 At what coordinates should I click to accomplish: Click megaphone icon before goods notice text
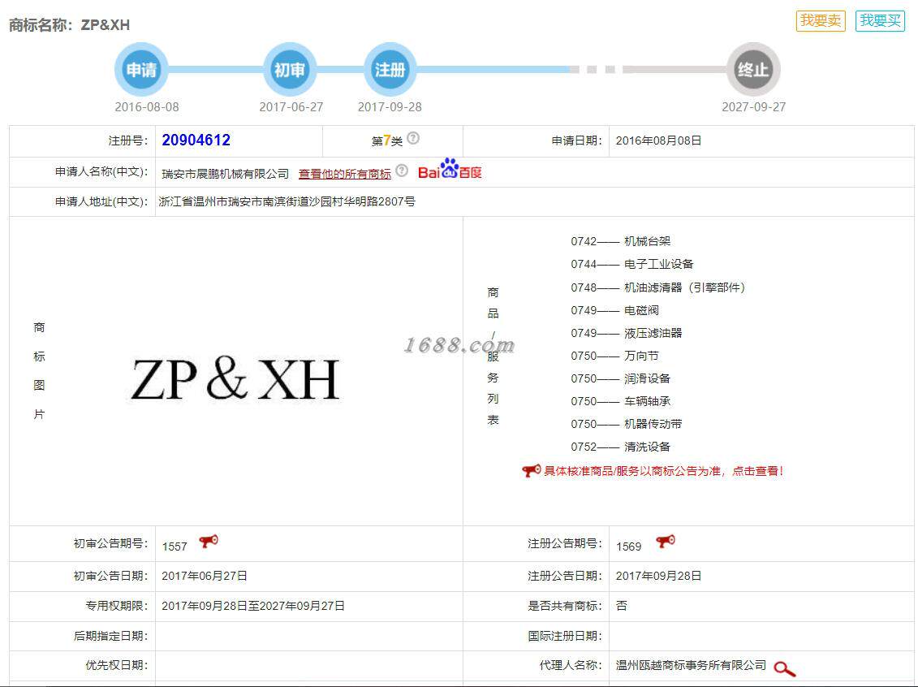(x=532, y=470)
